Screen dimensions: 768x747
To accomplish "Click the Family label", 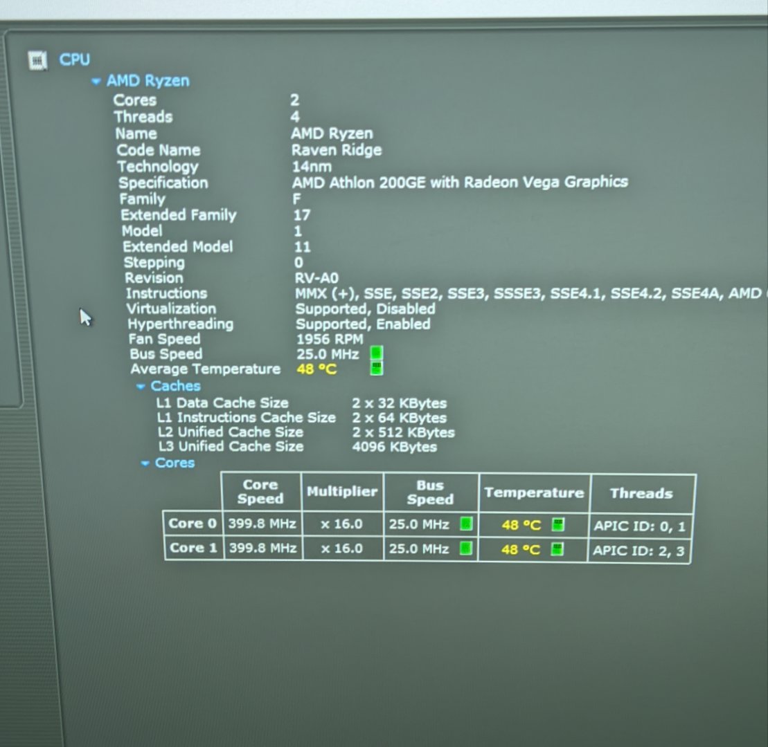I will (143, 199).
